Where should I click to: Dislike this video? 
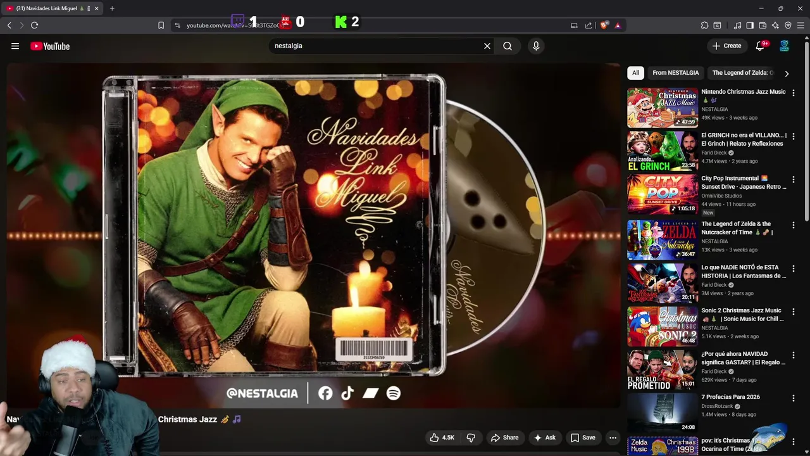pyautogui.click(x=471, y=438)
